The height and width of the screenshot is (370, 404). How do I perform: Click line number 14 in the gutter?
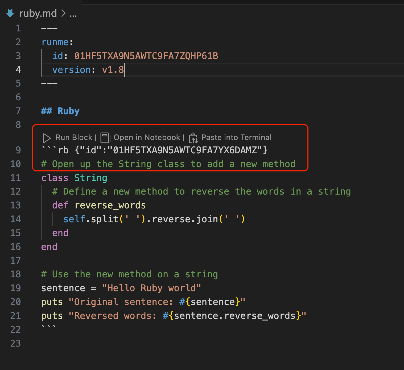(x=16, y=219)
